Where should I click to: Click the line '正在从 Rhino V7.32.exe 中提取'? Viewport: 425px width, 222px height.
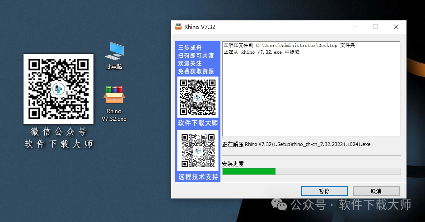click(x=262, y=52)
